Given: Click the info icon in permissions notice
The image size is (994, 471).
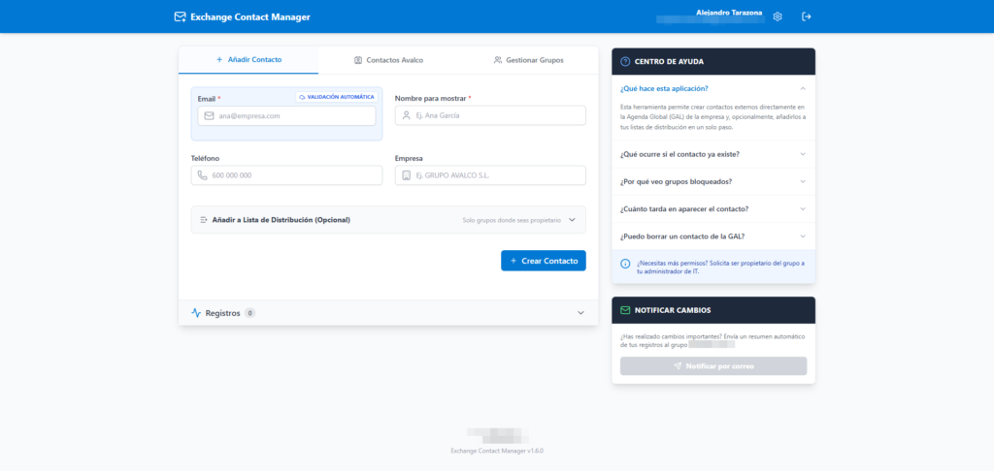Looking at the screenshot, I should pos(625,264).
